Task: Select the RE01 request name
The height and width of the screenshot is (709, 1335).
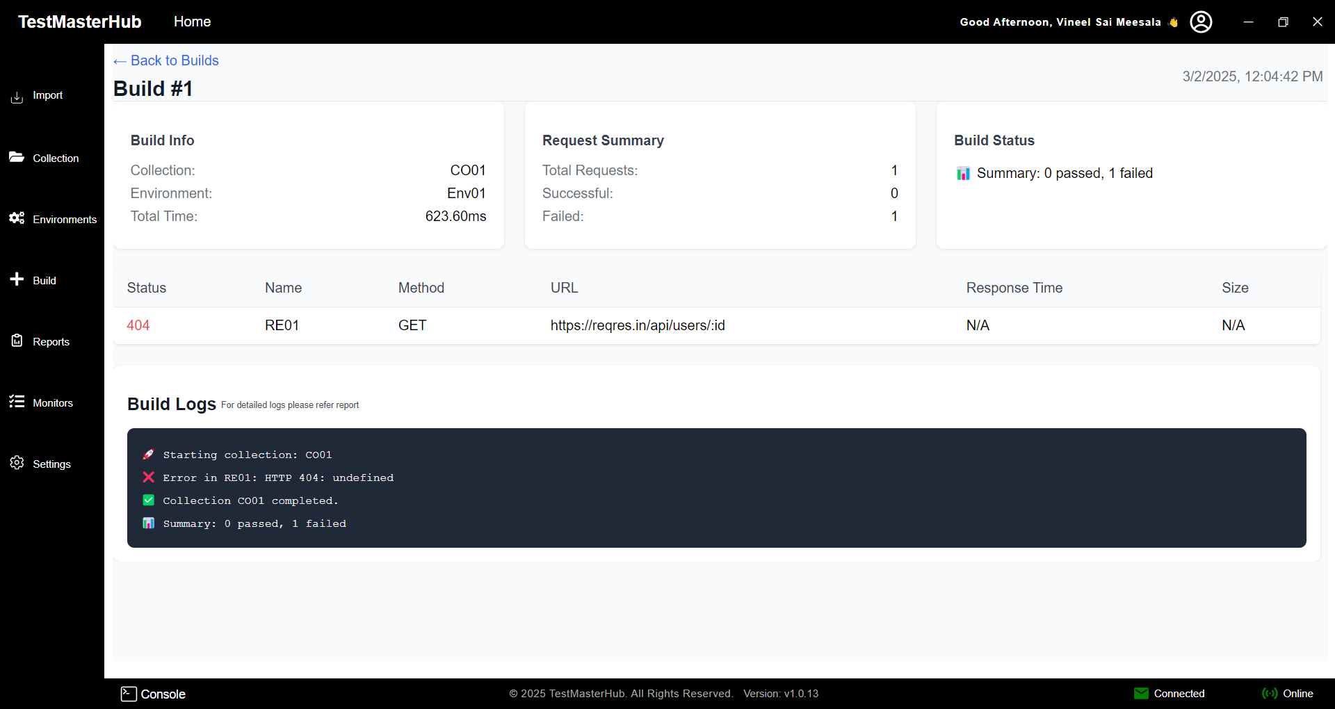Action: [x=282, y=325]
